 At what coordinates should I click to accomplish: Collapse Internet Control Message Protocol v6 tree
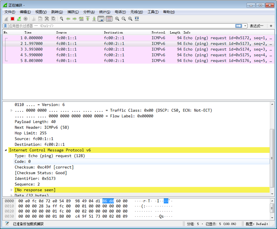pyautogui.click(x=6, y=150)
